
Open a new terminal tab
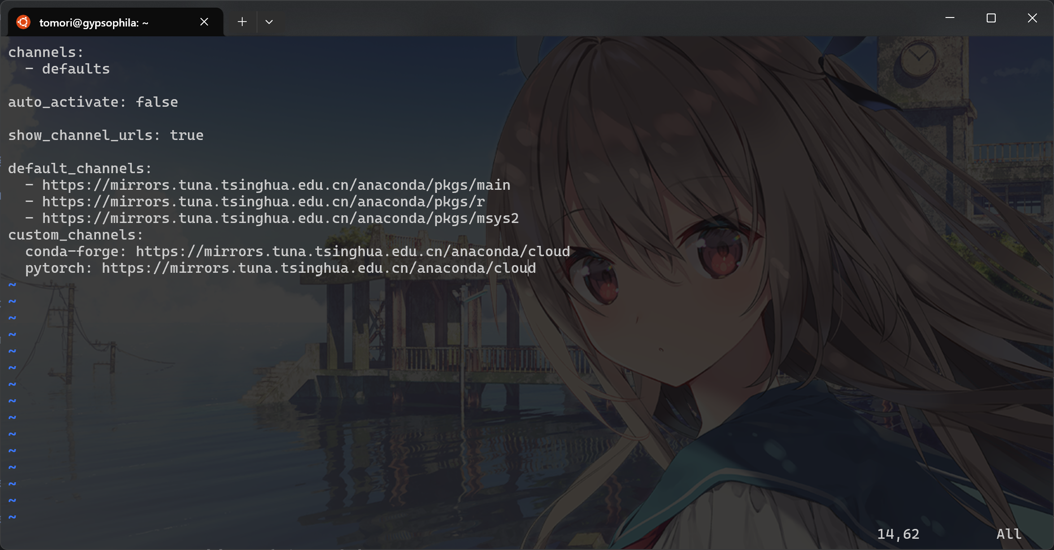point(242,22)
